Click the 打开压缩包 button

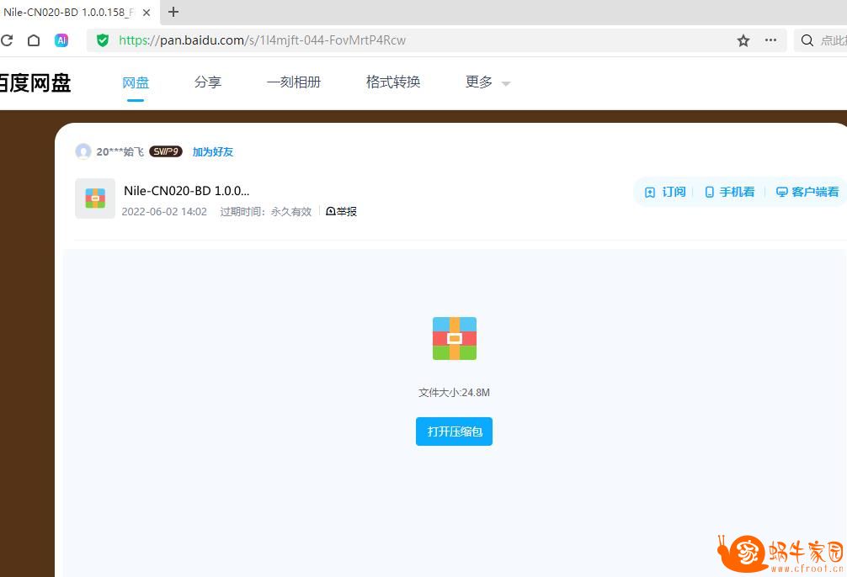pyautogui.click(x=454, y=431)
